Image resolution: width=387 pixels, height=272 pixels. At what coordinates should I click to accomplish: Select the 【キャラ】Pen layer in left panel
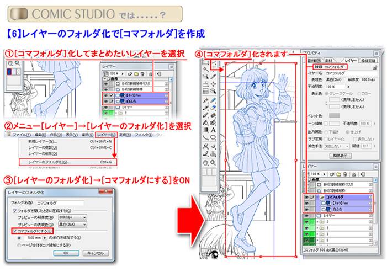tap(135, 95)
